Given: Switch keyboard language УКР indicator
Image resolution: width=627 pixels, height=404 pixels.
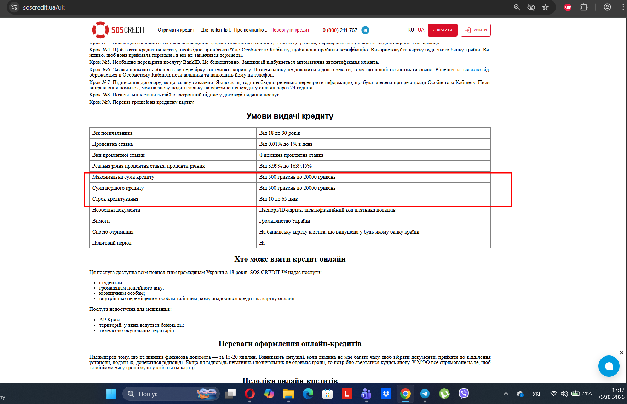Looking at the screenshot, I should 537,394.
